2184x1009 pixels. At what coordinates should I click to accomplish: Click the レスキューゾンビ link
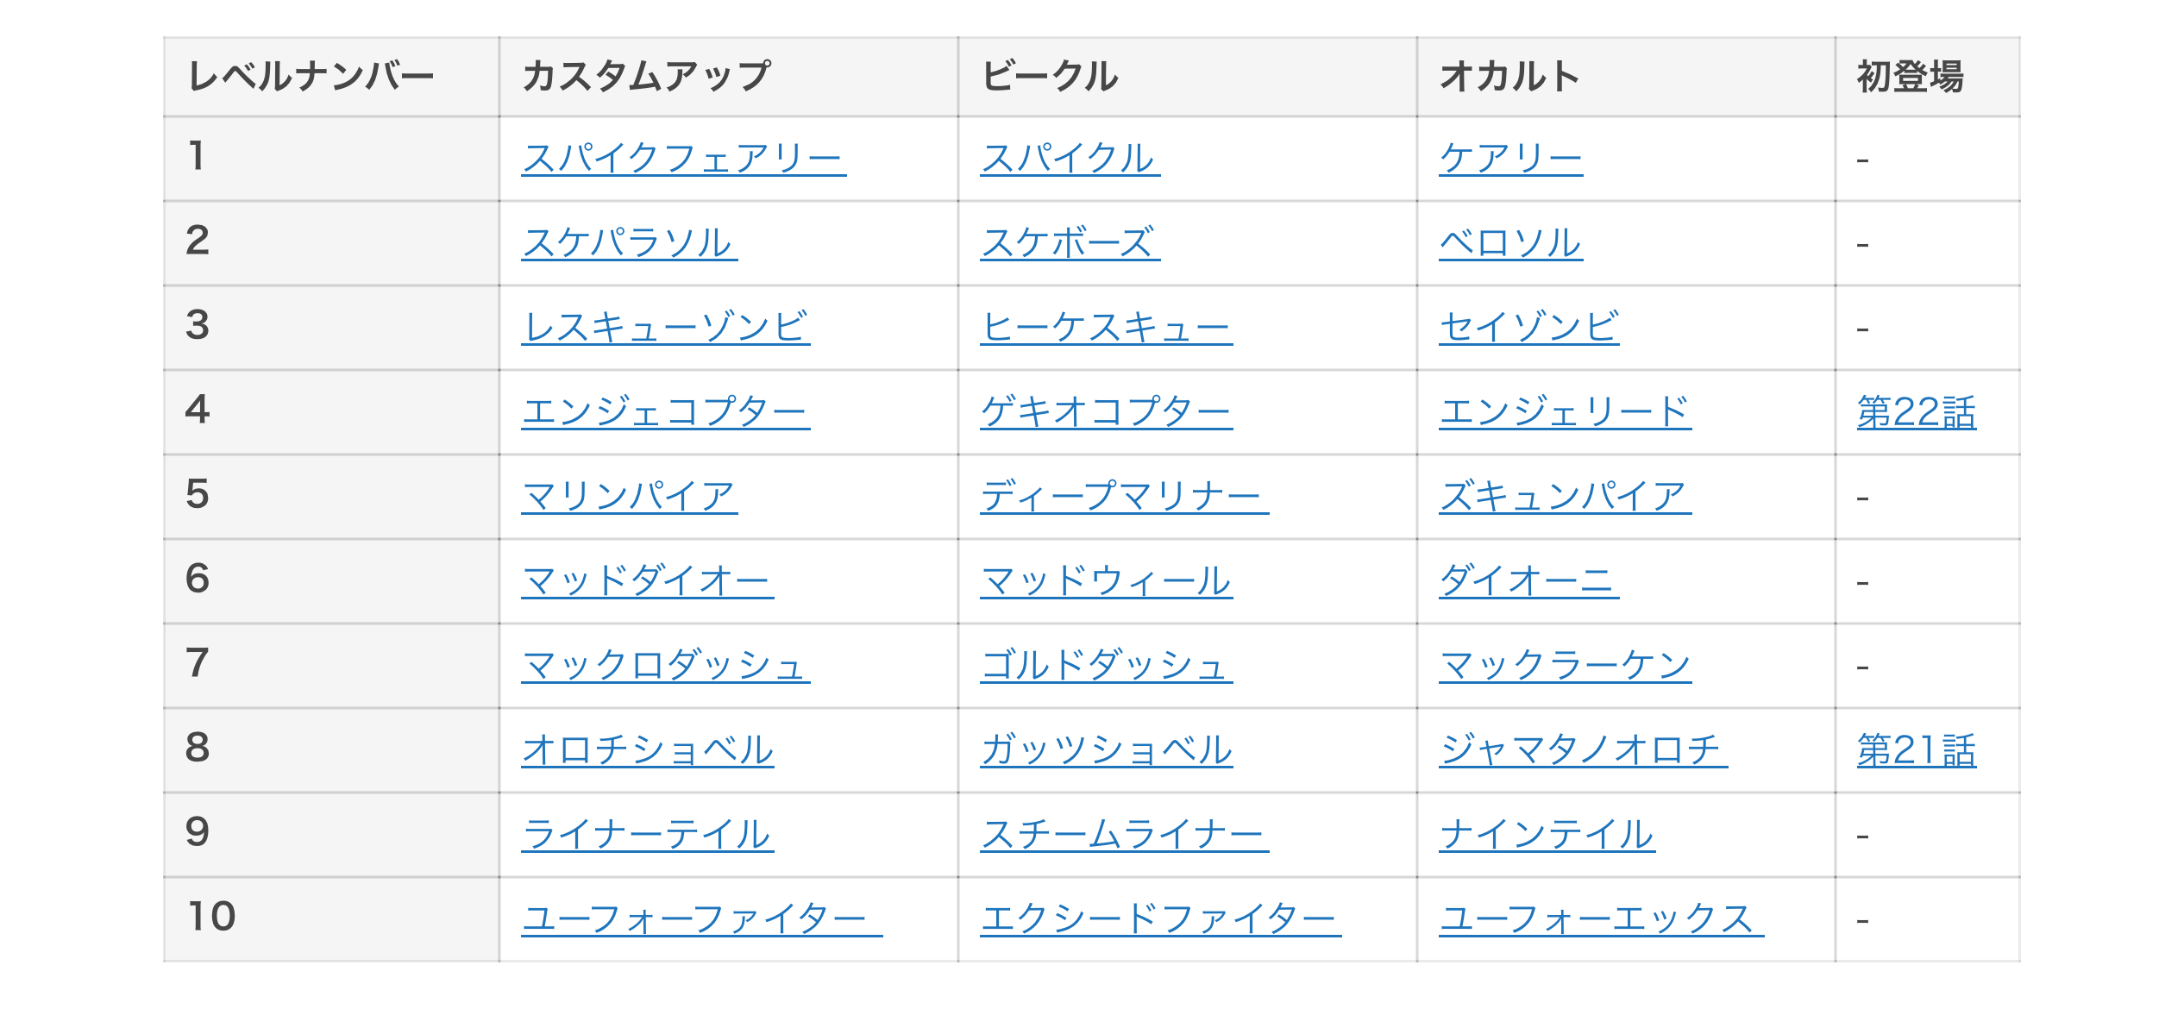665,328
